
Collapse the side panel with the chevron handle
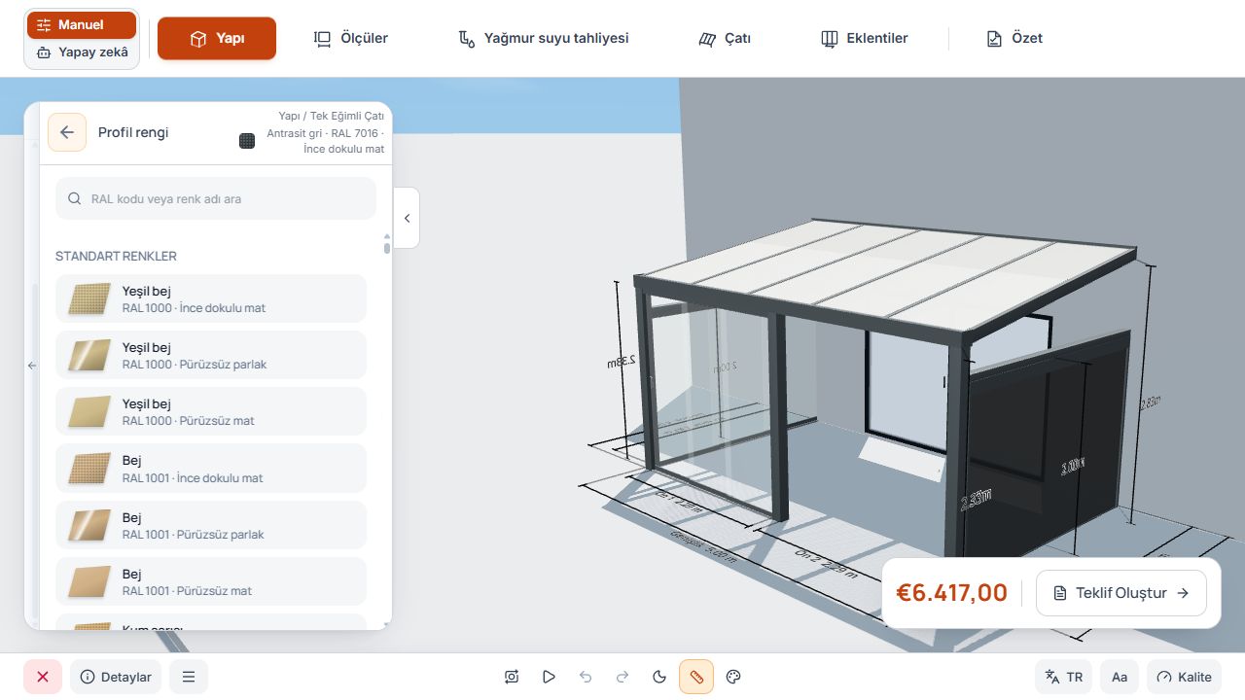click(x=407, y=218)
